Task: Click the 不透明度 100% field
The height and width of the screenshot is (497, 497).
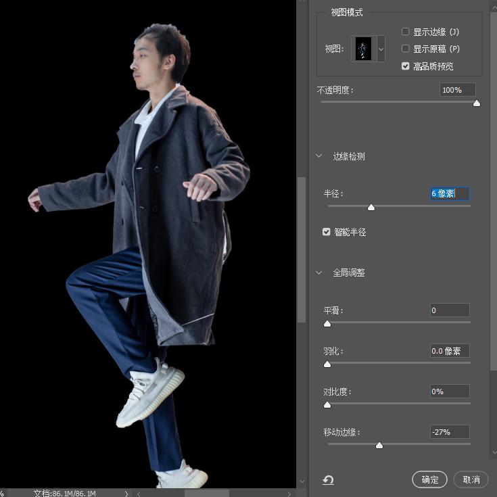Action: click(x=457, y=90)
